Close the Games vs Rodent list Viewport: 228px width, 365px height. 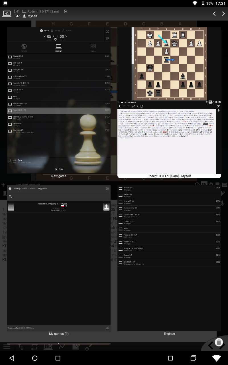coord(107,328)
